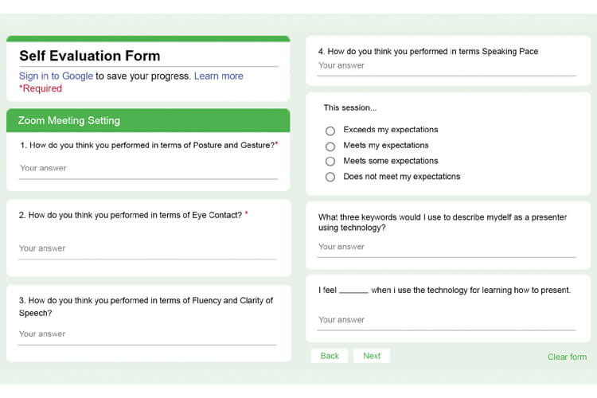Click the Fluency and Clarity answer field
The image size is (597, 398).
pos(147,334)
